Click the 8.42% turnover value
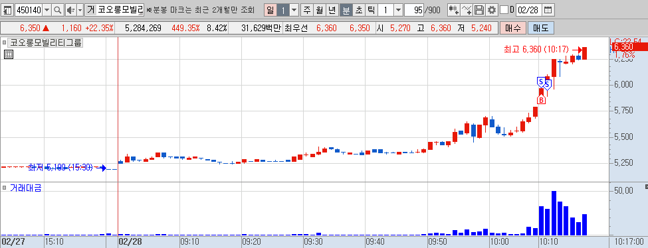This screenshot has width=648, height=248. pos(217,28)
